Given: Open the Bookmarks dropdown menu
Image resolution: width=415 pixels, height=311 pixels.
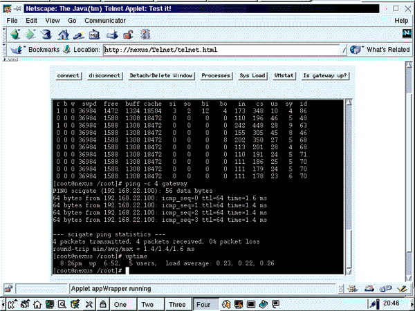Looking at the screenshot, I should click(38, 50).
